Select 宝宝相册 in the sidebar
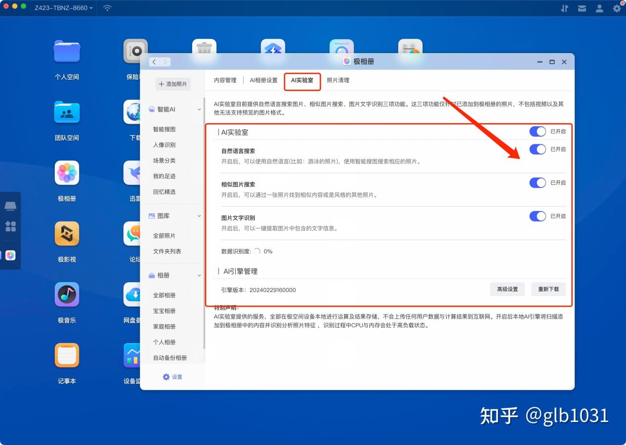The image size is (626, 445). tap(166, 311)
